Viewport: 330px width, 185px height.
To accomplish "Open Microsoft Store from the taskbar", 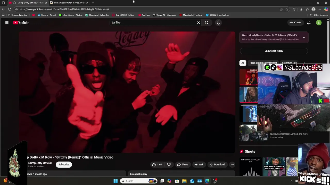I will (x=177, y=181).
